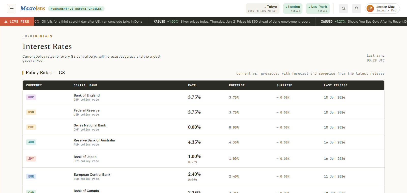Click the Forecast column header

point(237,85)
